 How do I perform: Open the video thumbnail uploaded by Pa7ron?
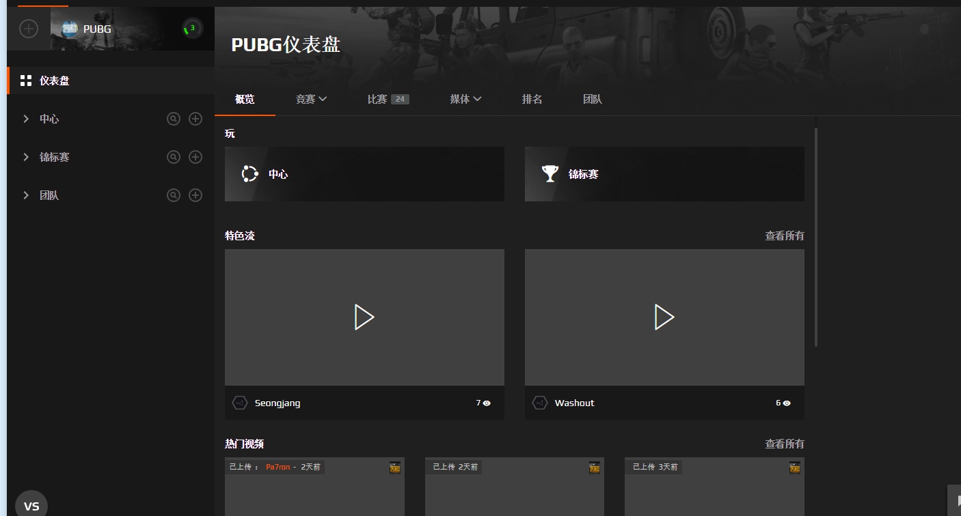coord(314,487)
